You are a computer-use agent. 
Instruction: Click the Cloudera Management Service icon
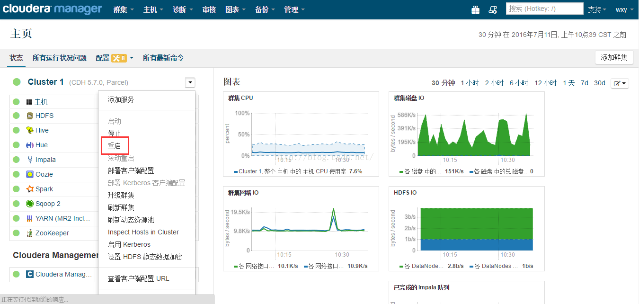30,274
